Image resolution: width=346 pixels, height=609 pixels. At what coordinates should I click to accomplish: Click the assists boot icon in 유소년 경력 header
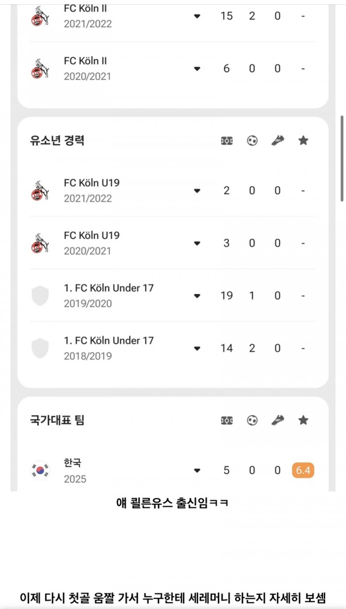point(277,141)
